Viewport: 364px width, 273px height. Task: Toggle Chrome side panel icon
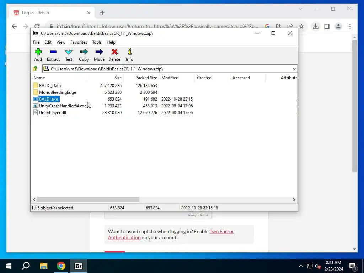pos(327,26)
